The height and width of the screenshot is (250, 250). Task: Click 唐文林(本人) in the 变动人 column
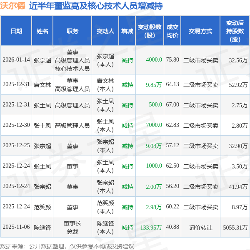105,85
